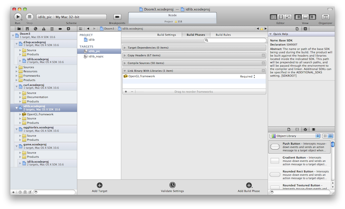Remove the Copy Headers phase with its X

263,56
